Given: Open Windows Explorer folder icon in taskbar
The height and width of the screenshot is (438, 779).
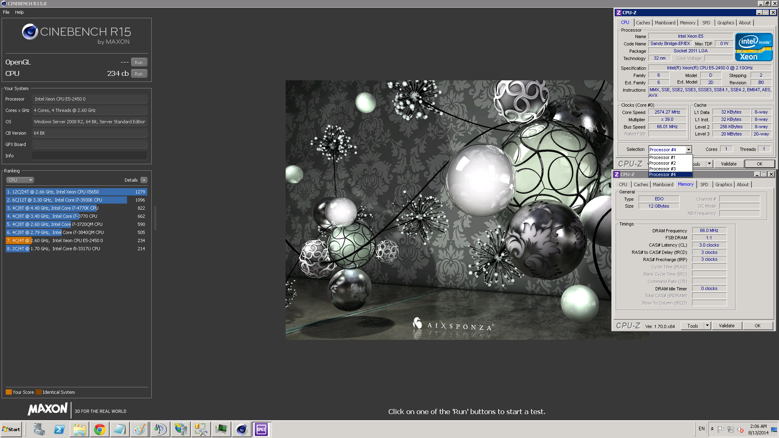Looking at the screenshot, I should [x=80, y=429].
